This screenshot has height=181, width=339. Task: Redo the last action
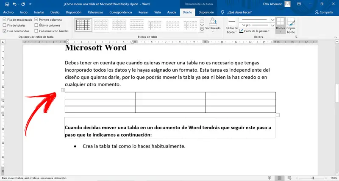[23, 4]
